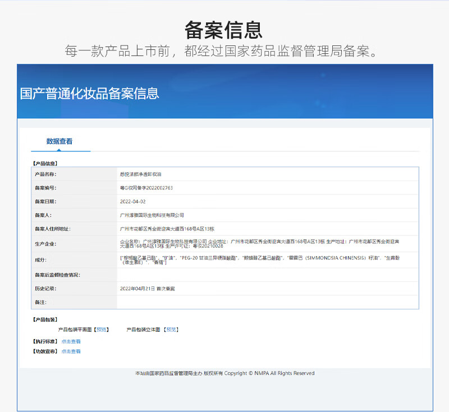Click the subtitle mentioning 国家药品监督管理局备案
449x412 pixels.
(221, 51)
